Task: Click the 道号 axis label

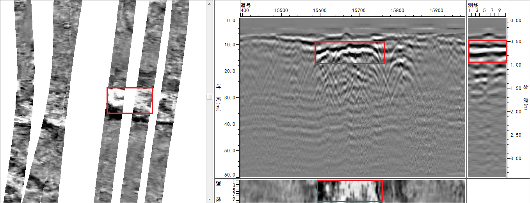Action: tap(245, 5)
